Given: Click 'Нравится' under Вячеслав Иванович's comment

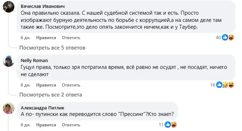Looking at the screenshot, I should 46,38.
